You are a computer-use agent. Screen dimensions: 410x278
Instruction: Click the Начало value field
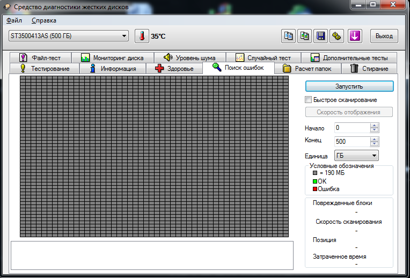point(352,128)
